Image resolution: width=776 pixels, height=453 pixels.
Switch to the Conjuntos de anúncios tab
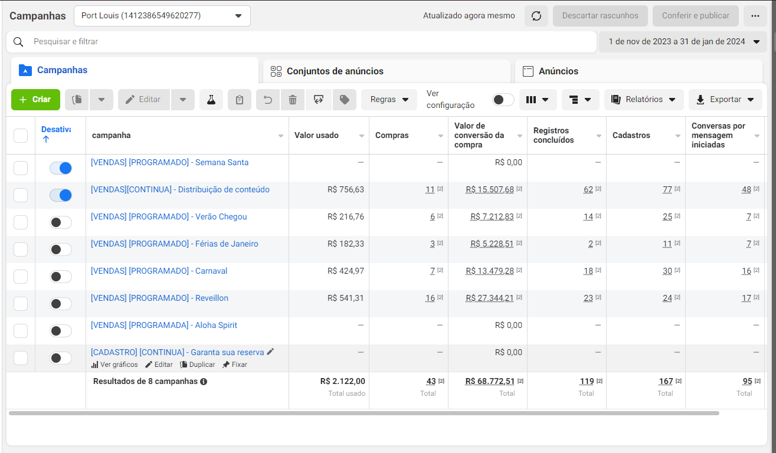click(387, 71)
